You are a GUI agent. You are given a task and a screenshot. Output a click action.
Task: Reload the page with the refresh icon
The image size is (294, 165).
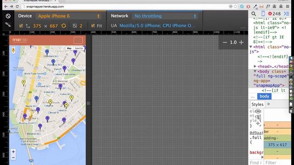(x=17, y=6)
